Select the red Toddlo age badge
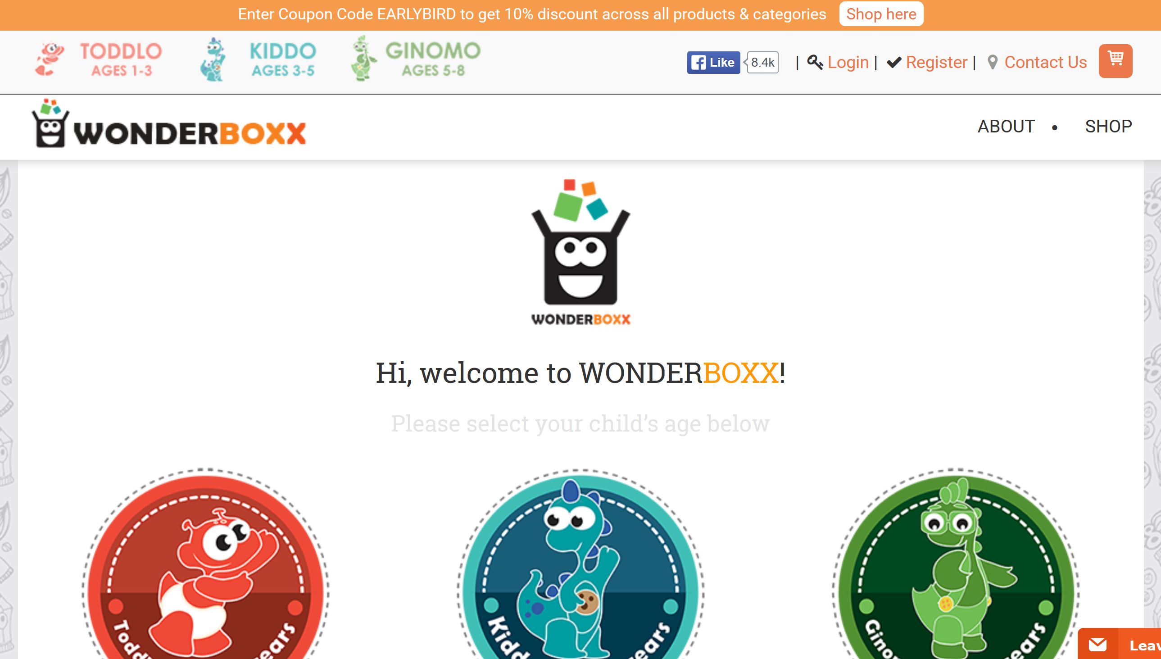 click(x=205, y=564)
